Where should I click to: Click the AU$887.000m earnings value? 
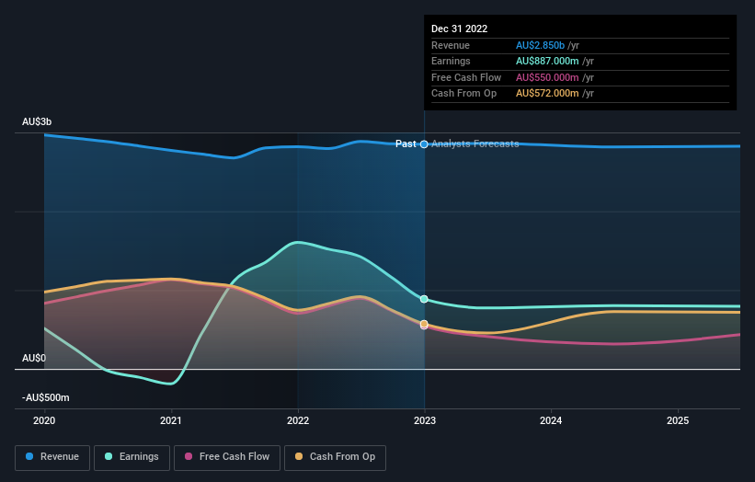pos(547,61)
